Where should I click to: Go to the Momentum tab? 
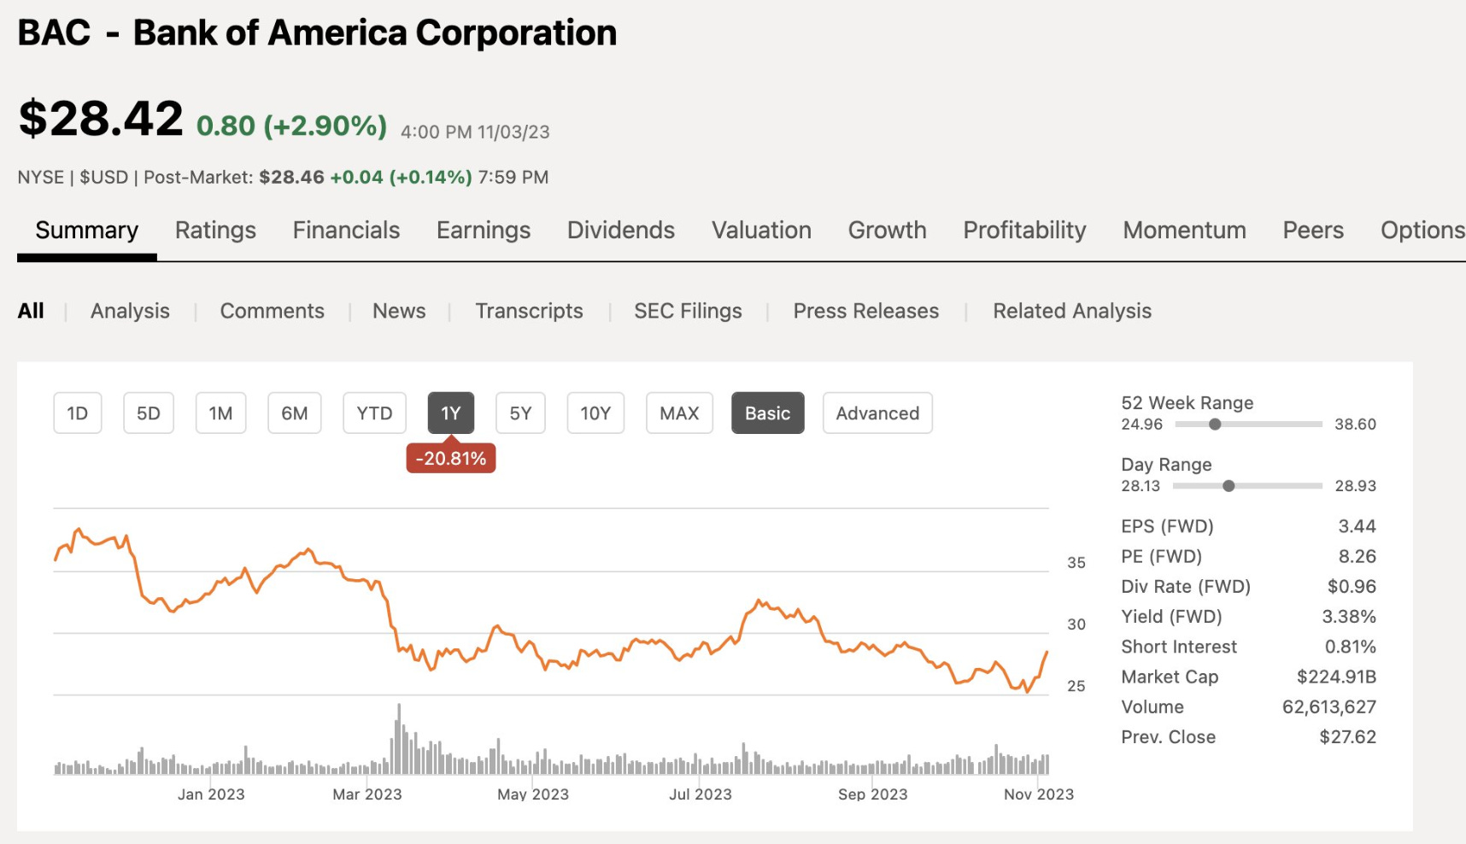(1184, 231)
